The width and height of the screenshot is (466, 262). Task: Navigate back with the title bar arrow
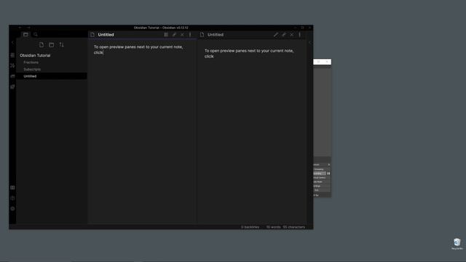[20, 28]
